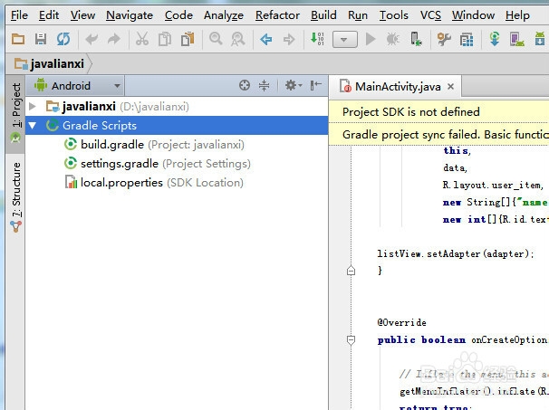Click Scroll from Source crosshair icon

[245, 85]
